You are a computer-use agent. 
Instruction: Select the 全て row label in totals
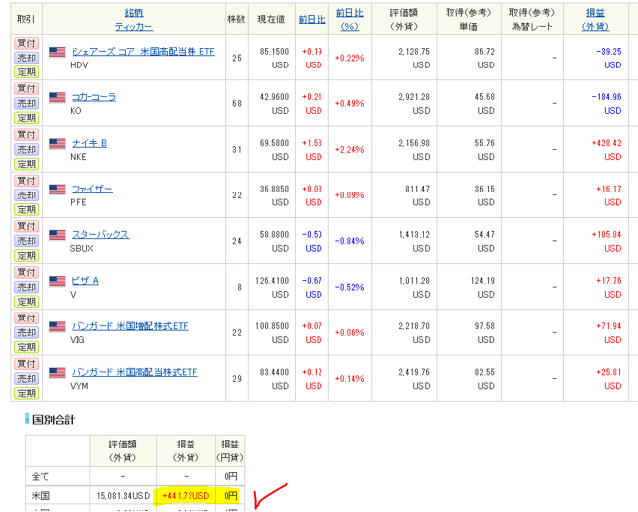pyautogui.click(x=41, y=476)
